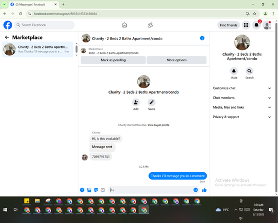Click the 'Hi, is this available?' message
This screenshot has height=223, width=278.
pos(106,139)
